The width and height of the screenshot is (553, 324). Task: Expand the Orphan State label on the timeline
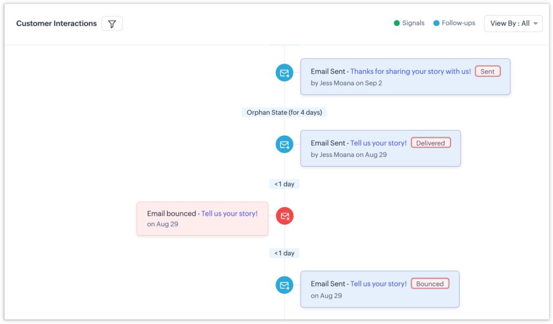284,112
